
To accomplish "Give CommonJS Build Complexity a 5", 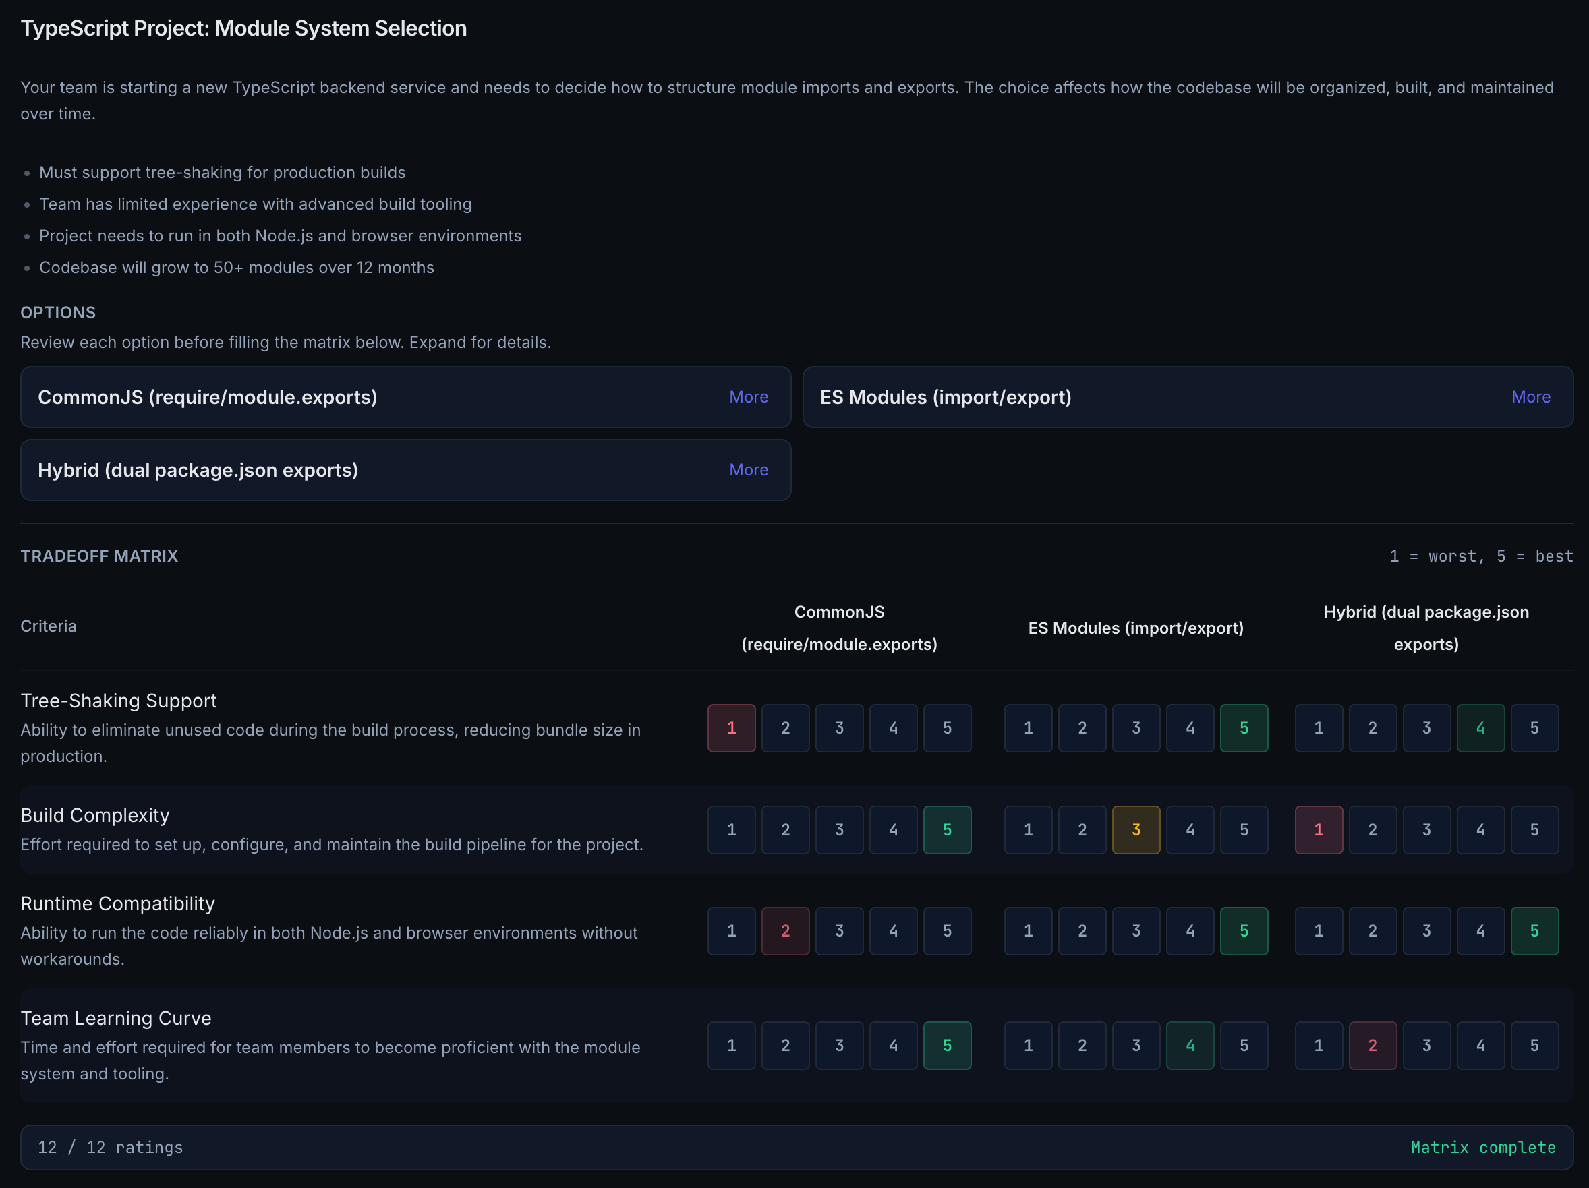I will 948,829.
